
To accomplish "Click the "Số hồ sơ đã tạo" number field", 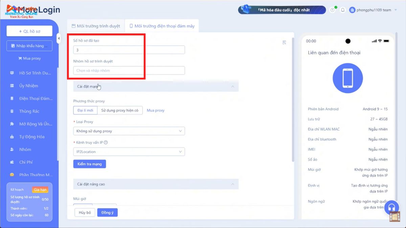I will (x=129, y=50).
